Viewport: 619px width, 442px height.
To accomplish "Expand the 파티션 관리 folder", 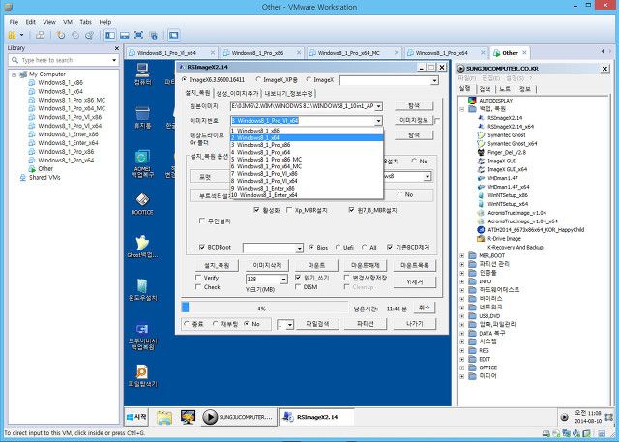I will point(462,264).
